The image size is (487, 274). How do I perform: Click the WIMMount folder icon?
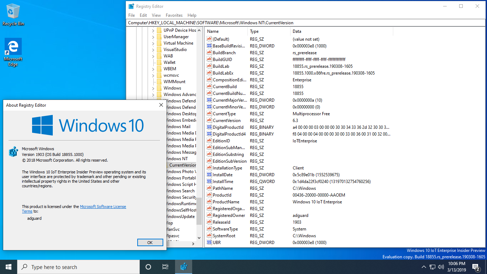coord(159,82)
